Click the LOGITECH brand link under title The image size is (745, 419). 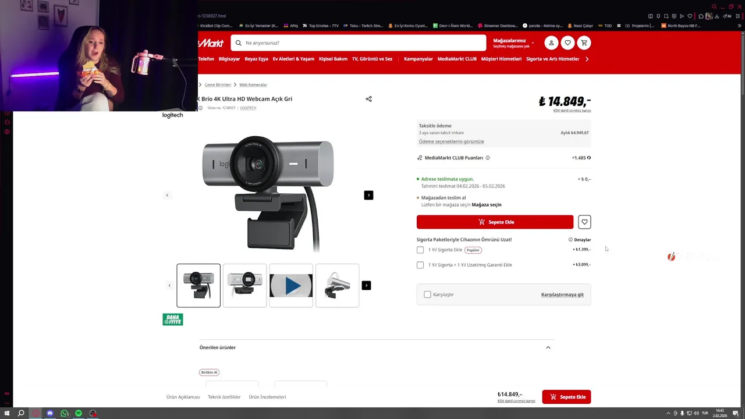click(248, 108)
